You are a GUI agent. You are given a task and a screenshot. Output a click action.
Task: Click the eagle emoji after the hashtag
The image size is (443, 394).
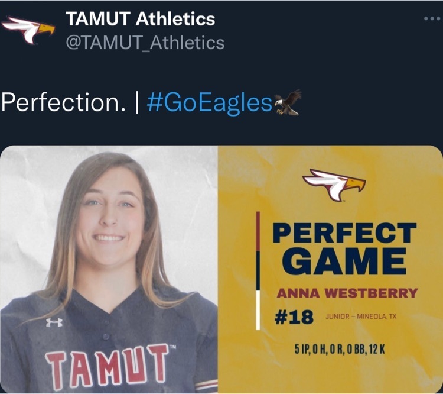(x=288, y=102)
